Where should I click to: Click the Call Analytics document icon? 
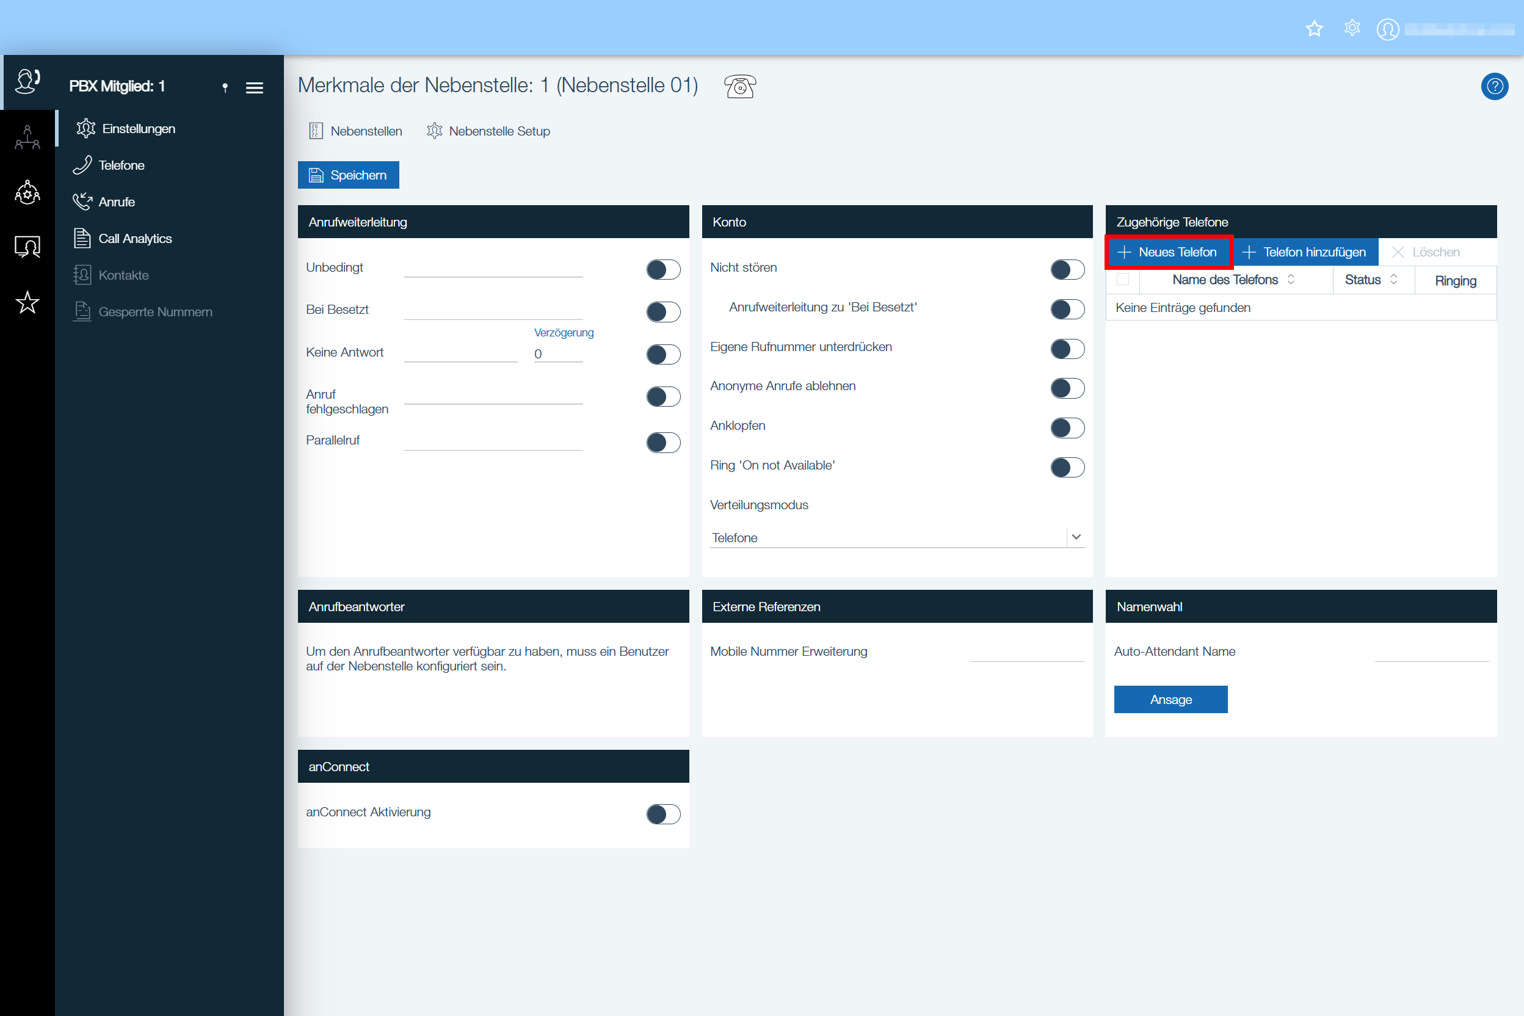pyautogui.click(x=82, y=239)
